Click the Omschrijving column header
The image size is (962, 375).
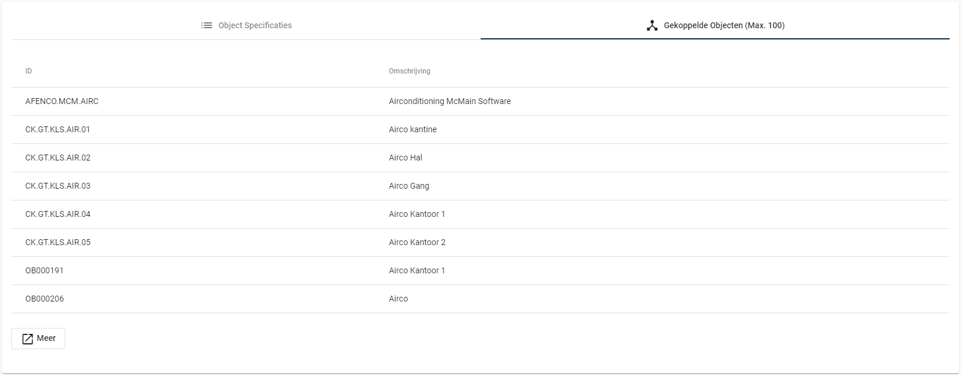[x=410, y=71]
